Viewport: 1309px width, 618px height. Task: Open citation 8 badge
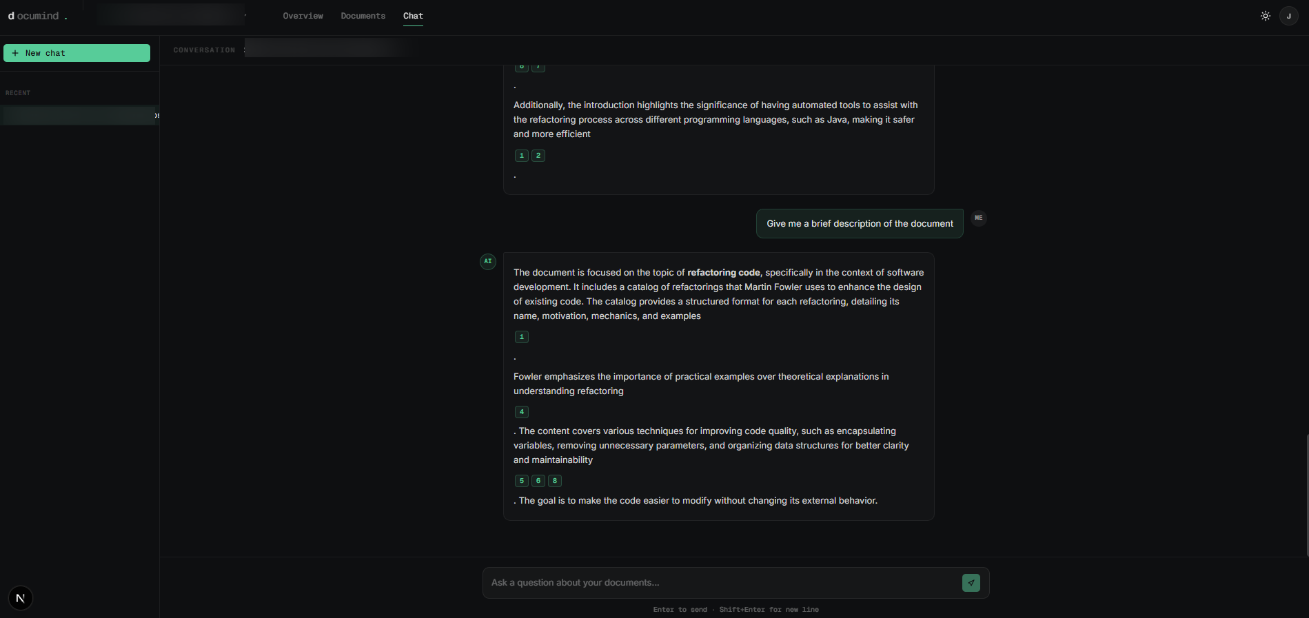pos(555,481)
